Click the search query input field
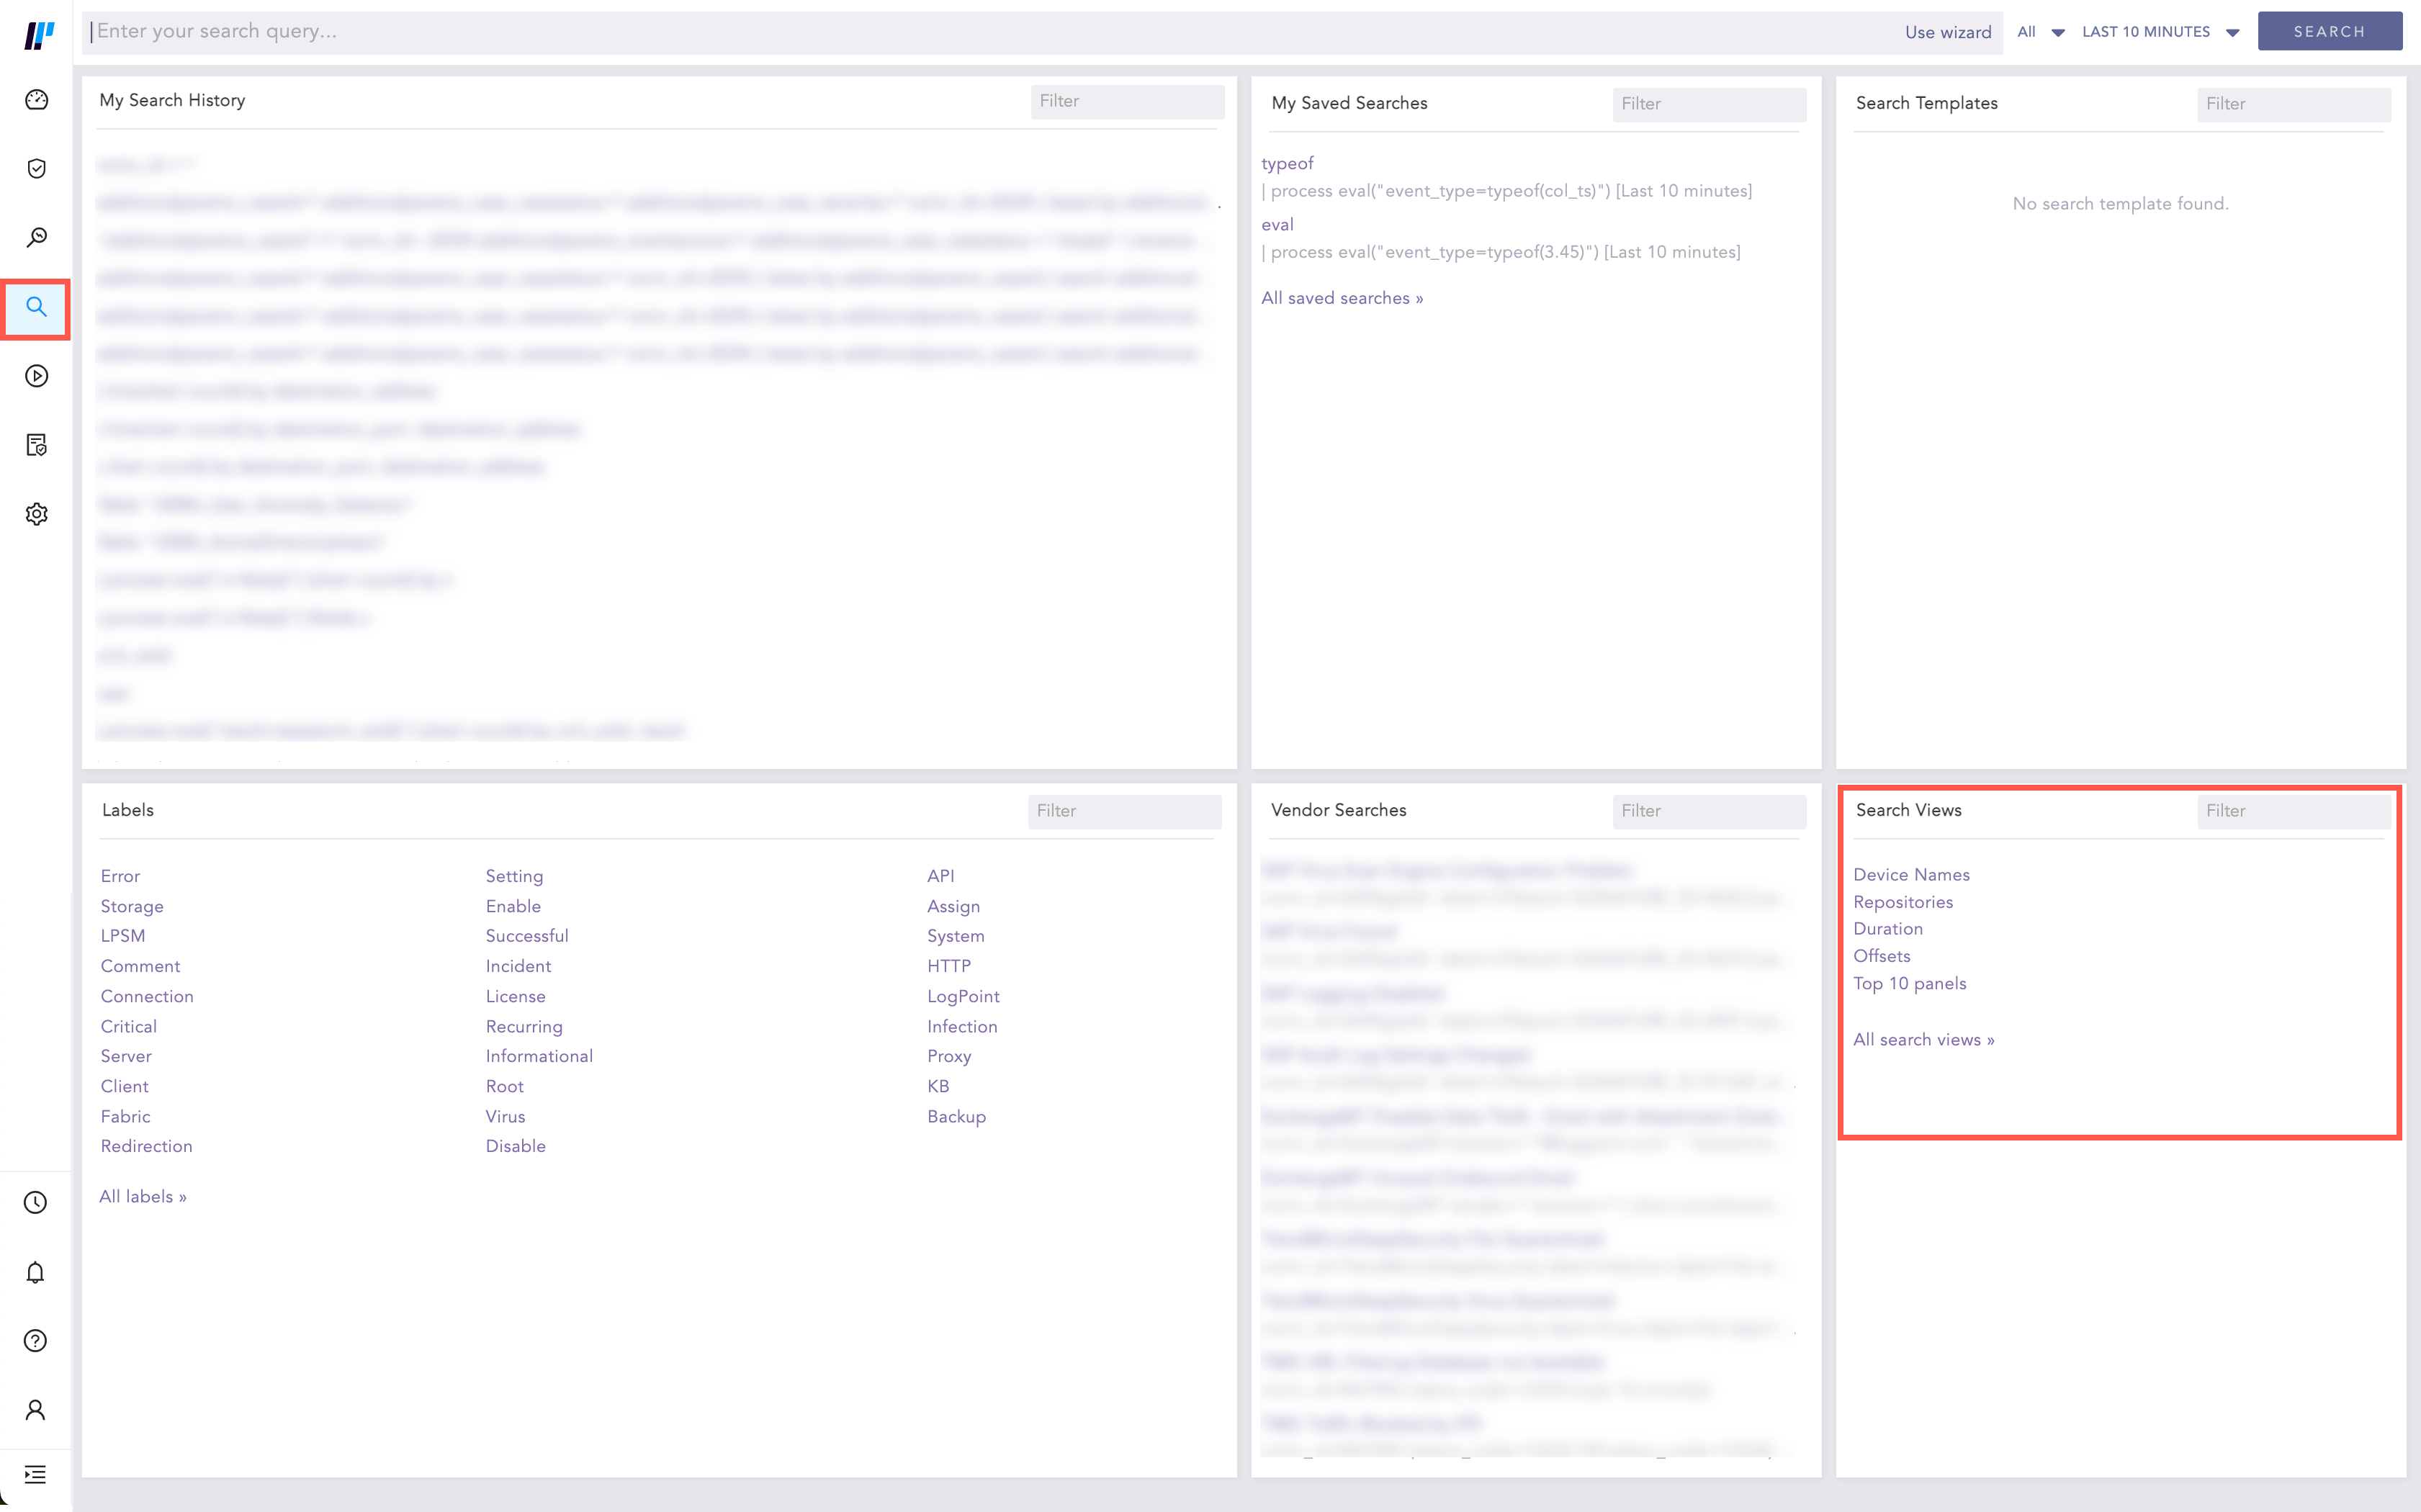 pos(700,31)
